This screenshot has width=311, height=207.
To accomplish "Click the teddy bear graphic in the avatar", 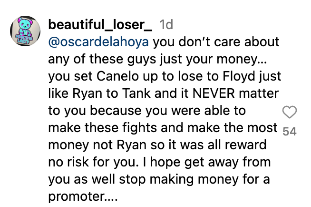I will (x=24, y=28).
